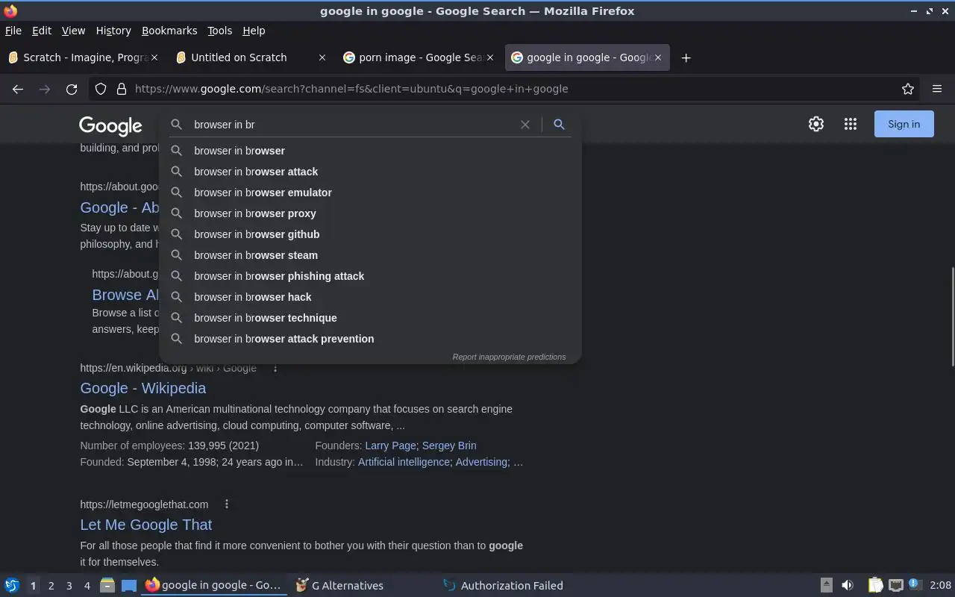Open the Advertising industry link
Image resolution: width=955 pixels, height=597 pixels.
481,462
